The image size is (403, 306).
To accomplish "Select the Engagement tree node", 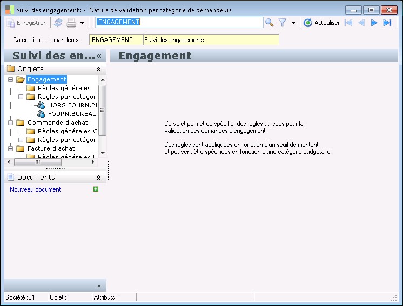I will tap(47, 79).
